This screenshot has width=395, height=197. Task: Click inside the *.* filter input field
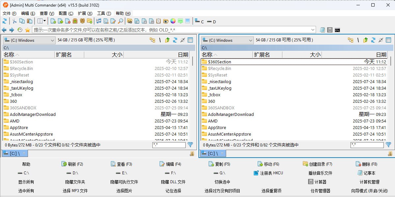[x=169, y=145]
